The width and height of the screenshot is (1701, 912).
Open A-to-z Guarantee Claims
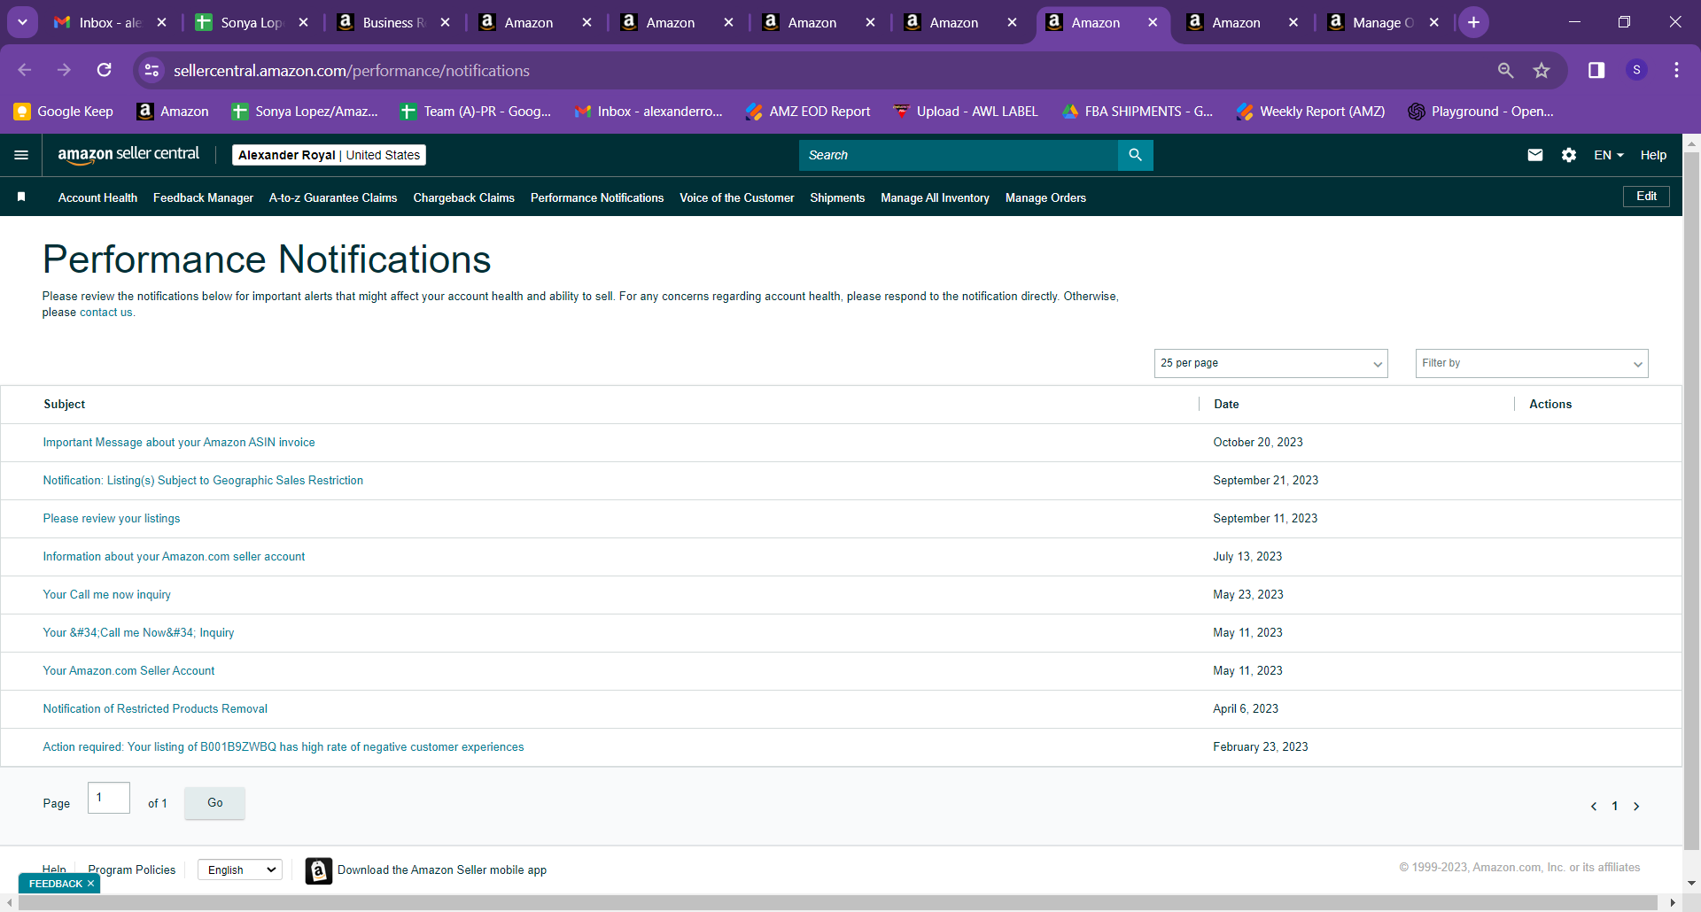coord(333,197)
